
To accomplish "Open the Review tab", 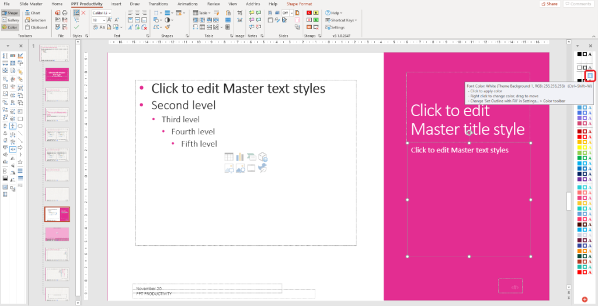I will click(214, 4).
